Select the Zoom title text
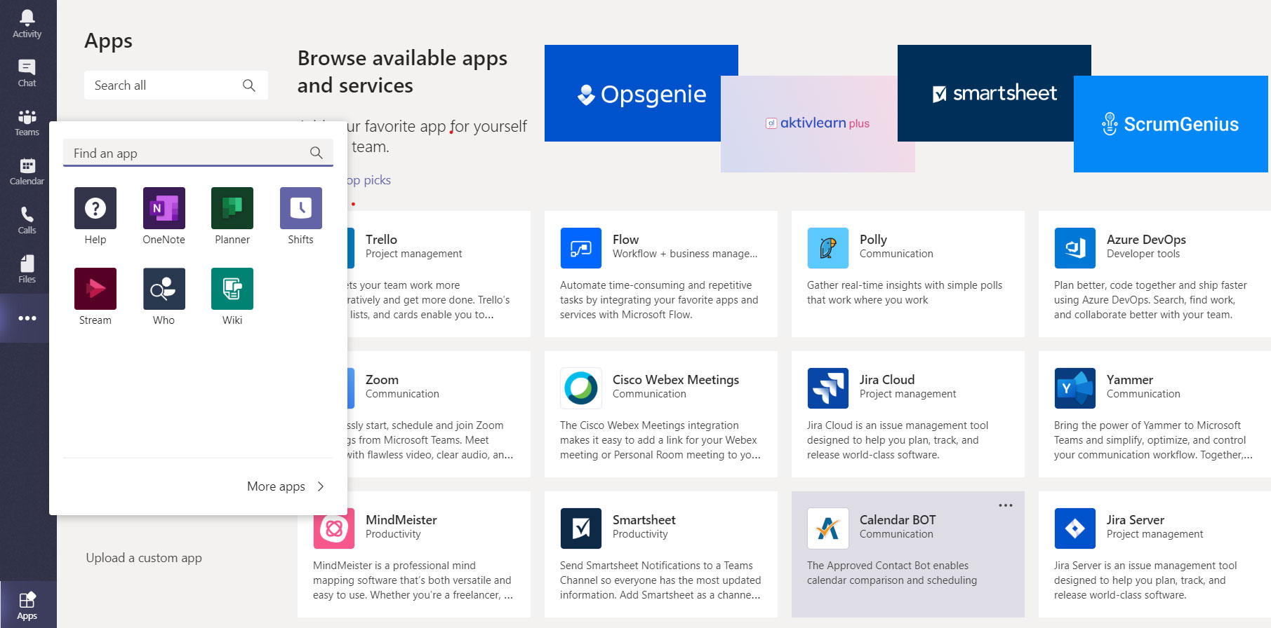The height and width of the screenshot is (628, 1271). [x=382, y=380]
